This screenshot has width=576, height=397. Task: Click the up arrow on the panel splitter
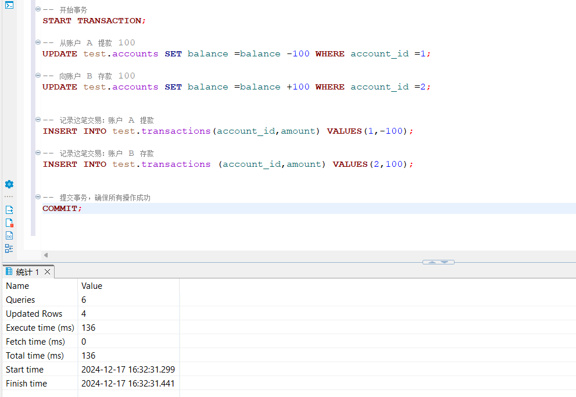click(x=432, y=262)
